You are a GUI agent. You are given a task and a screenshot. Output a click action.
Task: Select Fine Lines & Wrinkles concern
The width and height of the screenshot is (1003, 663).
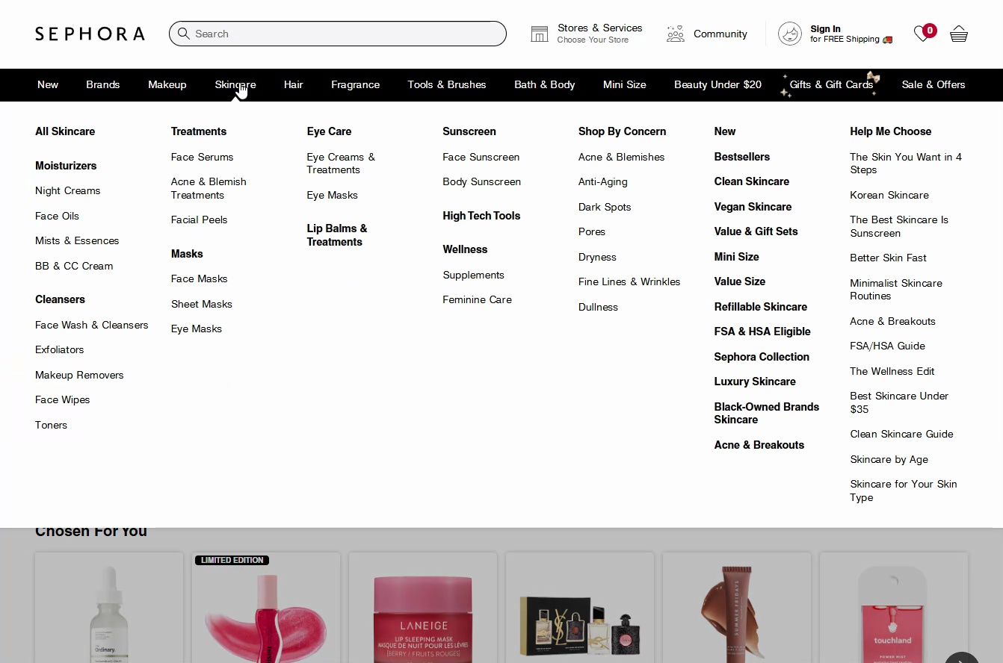tap(629, 281)
